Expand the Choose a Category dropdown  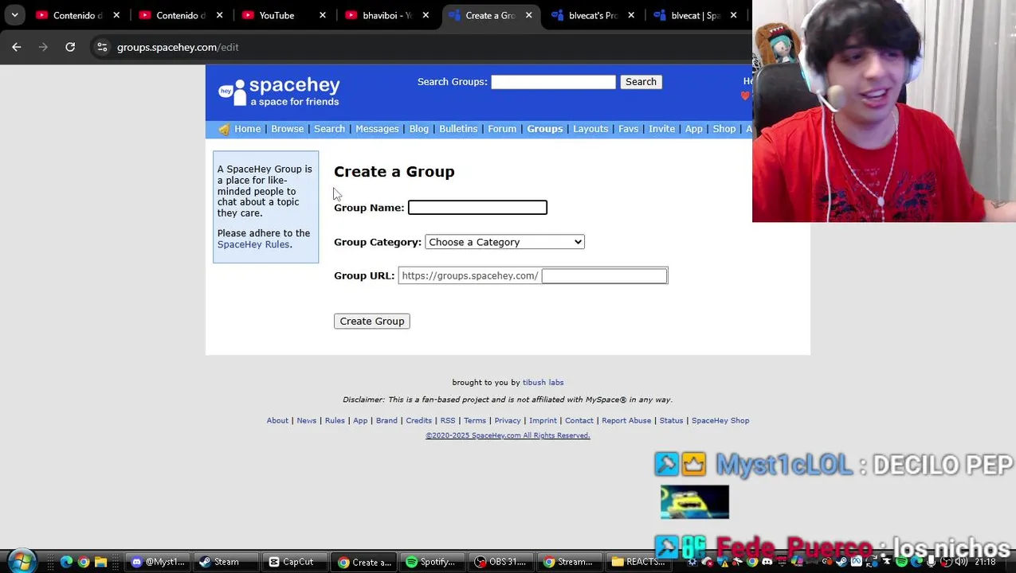click(x=504, y=242)
